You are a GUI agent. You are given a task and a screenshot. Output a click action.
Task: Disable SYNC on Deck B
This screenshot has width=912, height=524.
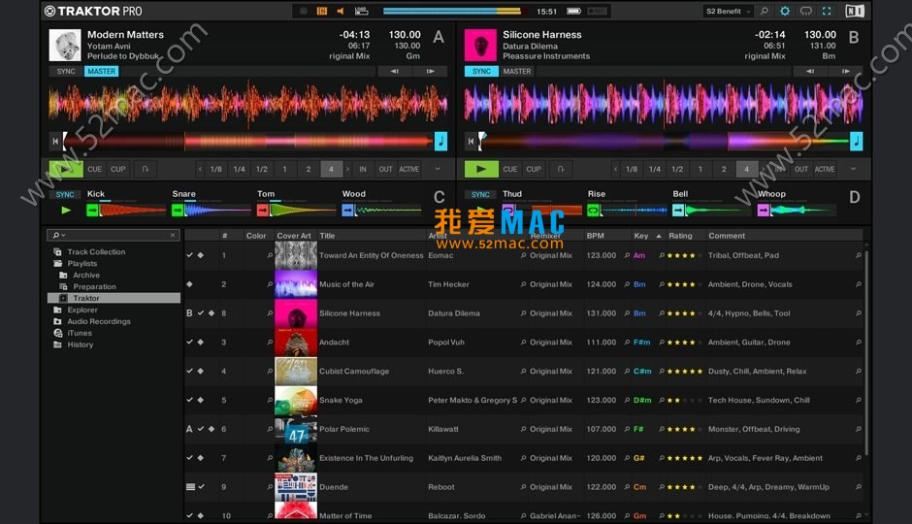click(481, 71)
